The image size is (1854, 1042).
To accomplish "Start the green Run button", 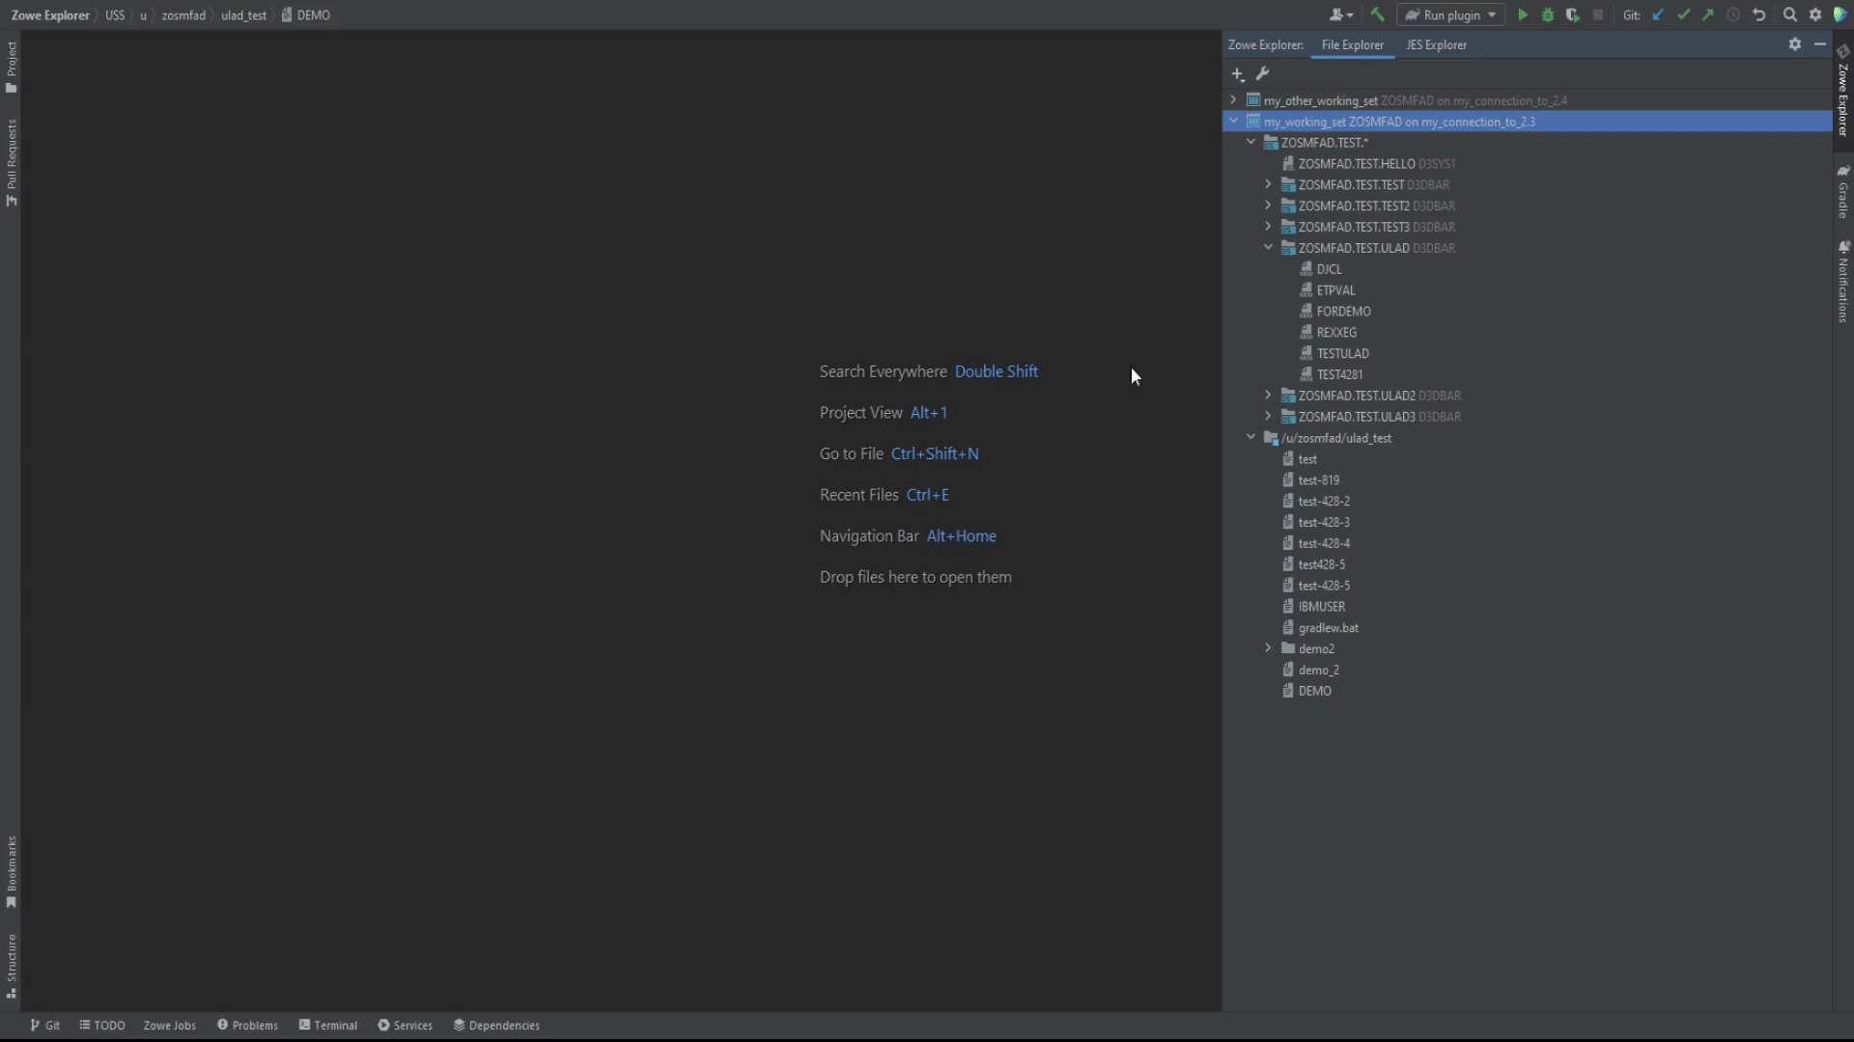I will point(1523,14).
